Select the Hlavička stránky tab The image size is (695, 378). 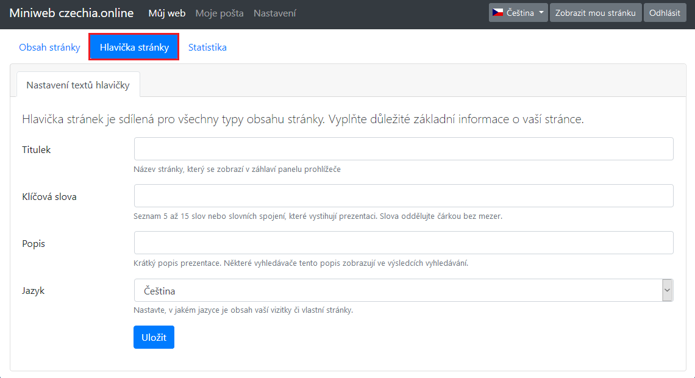click(134, 48)
